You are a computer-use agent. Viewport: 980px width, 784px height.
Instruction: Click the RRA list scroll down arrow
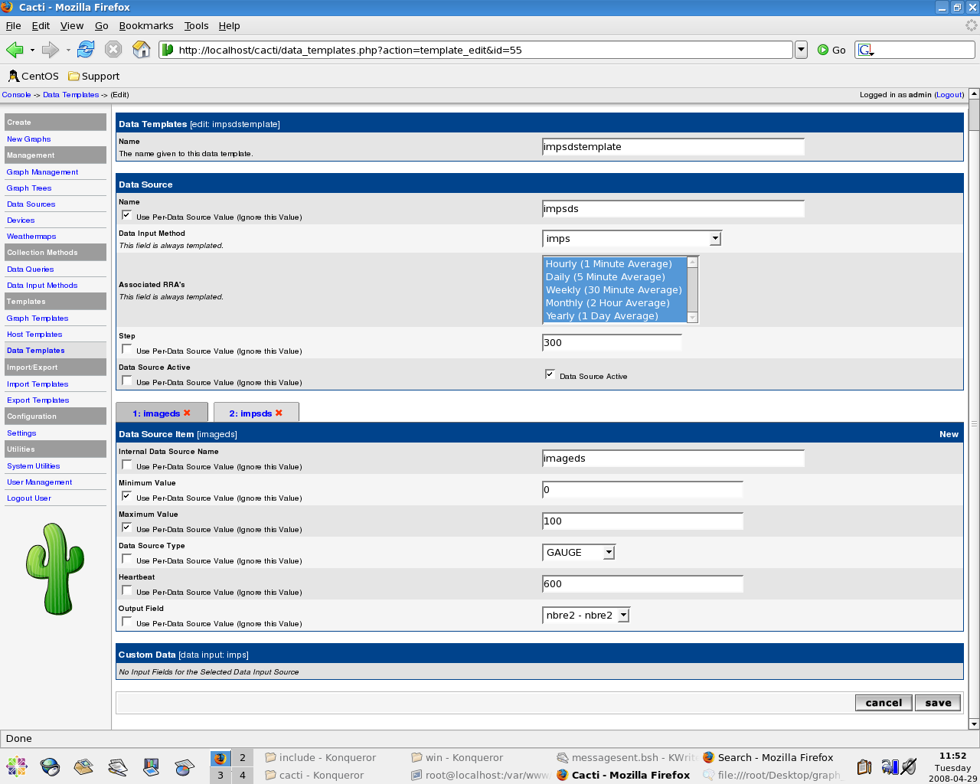coord(693,317)
